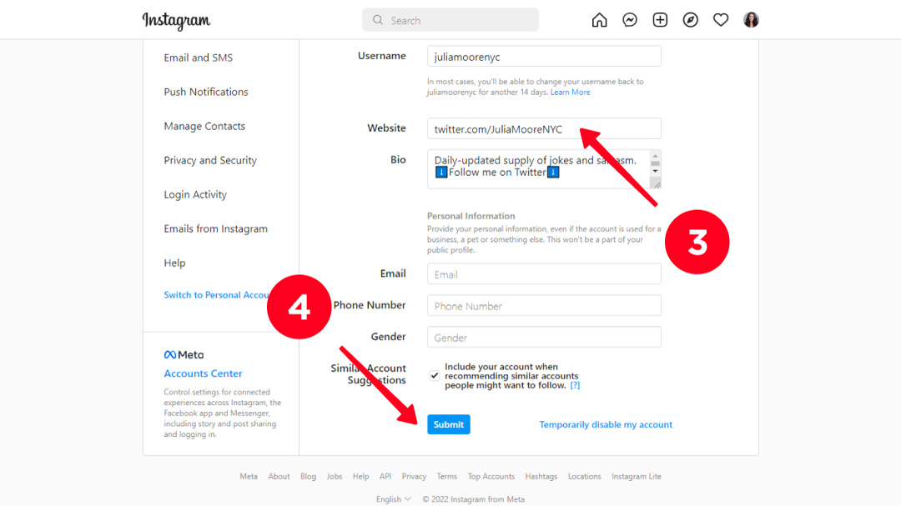The width and height of the screenshot is (901, 506).
Task: Click Switch to Personal Account link
Action: point(217,294)
